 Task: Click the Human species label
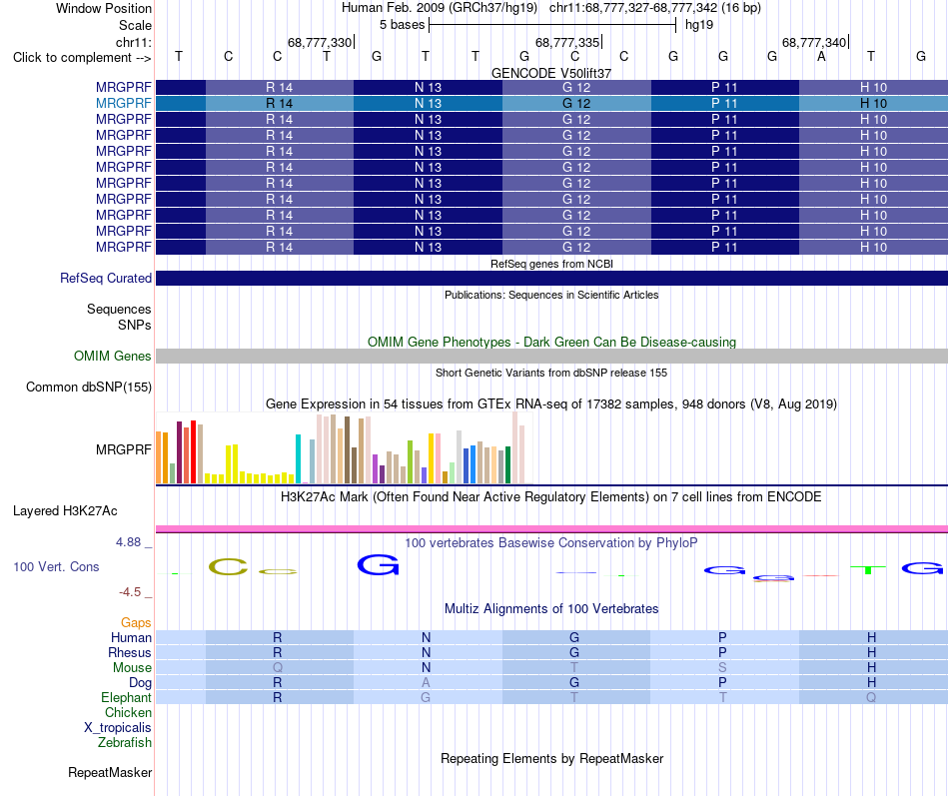click(131, 637)
